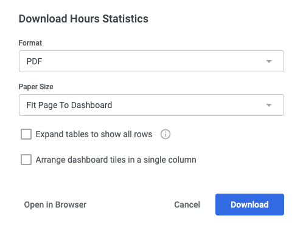Screen dimensions: 303x227
Task: Click Open in Browser
Action: point(55,205)
